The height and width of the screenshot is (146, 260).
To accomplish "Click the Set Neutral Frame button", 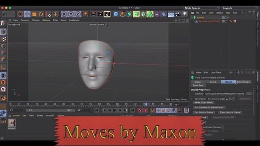I will coord(204,112).
